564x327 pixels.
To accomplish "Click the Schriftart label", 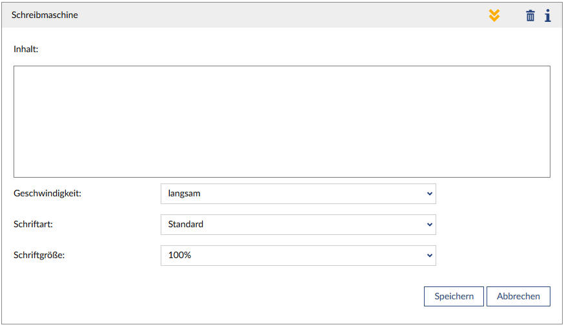I will (x=33, y=224).
